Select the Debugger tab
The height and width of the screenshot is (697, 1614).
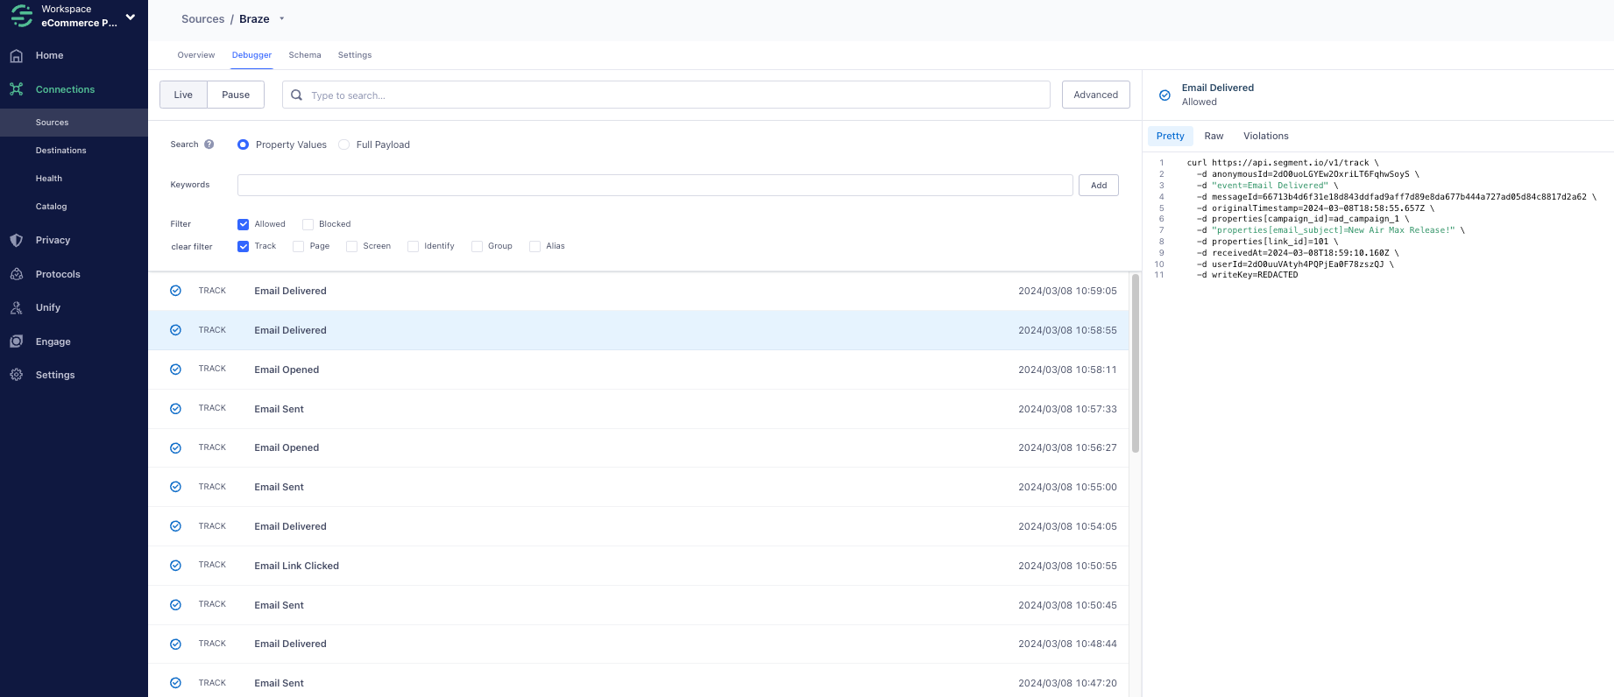(251, 55)
